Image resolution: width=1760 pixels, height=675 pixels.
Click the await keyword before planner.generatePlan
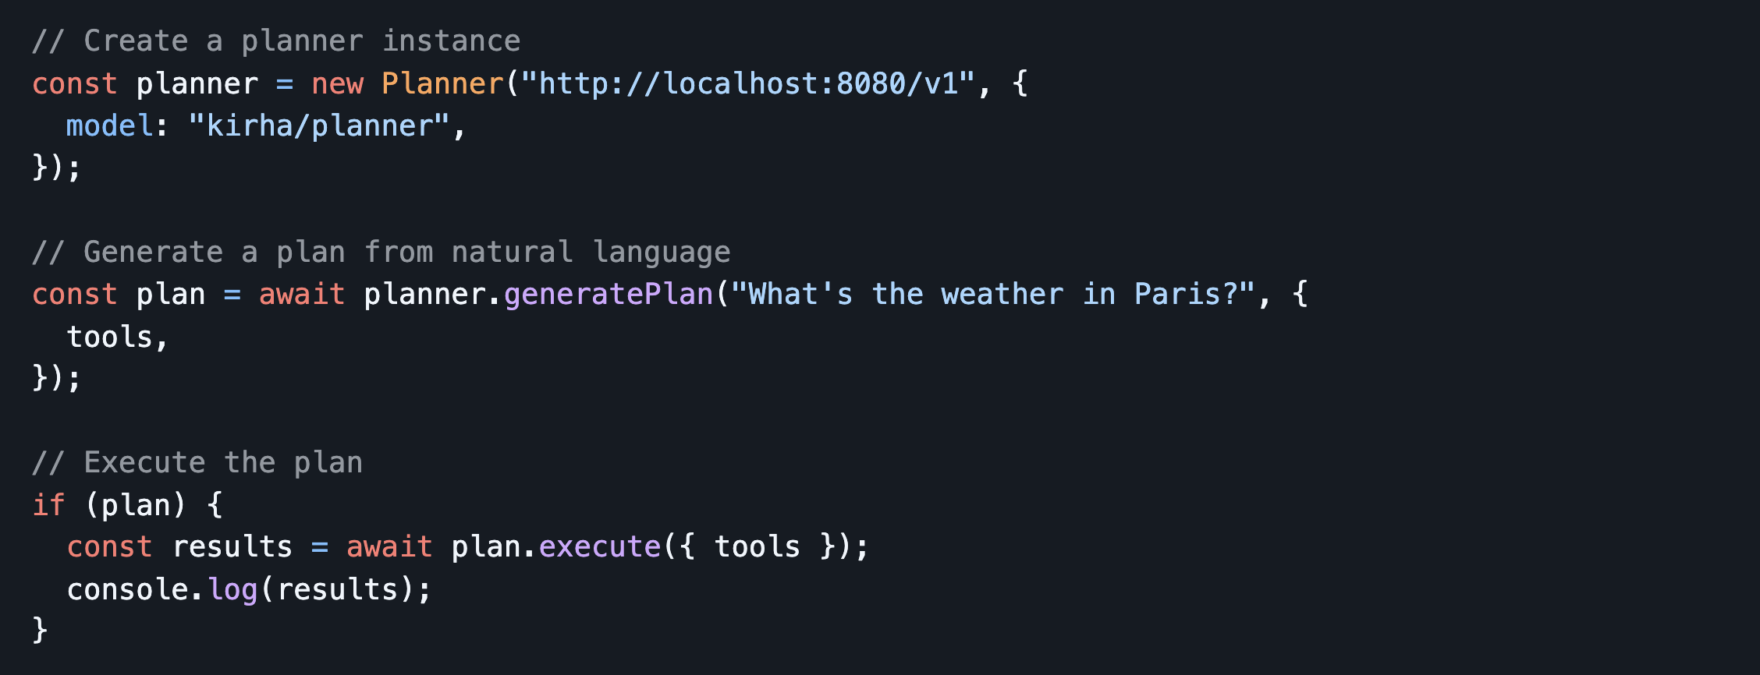click(302, 295)
